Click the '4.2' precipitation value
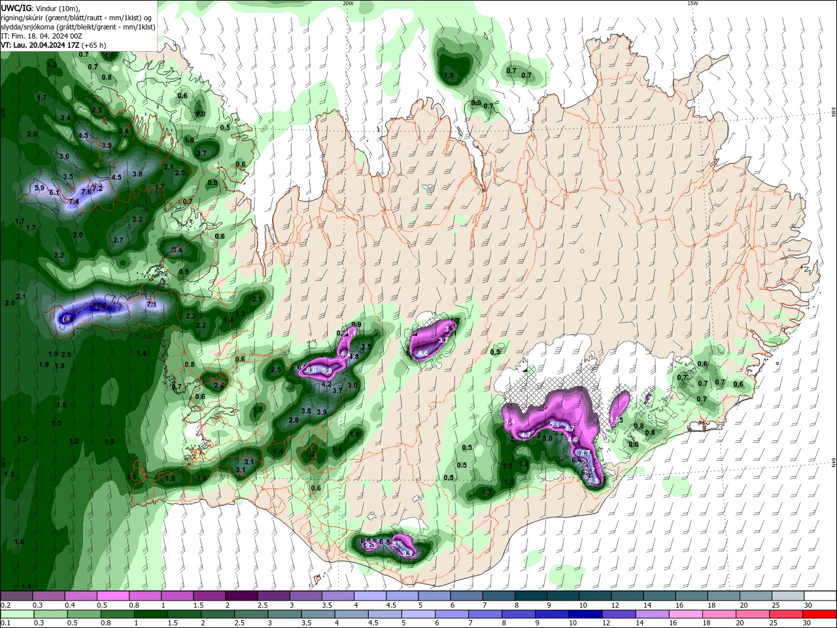The width and height of the screenshot is (837, 628). (x=326, y=385)
